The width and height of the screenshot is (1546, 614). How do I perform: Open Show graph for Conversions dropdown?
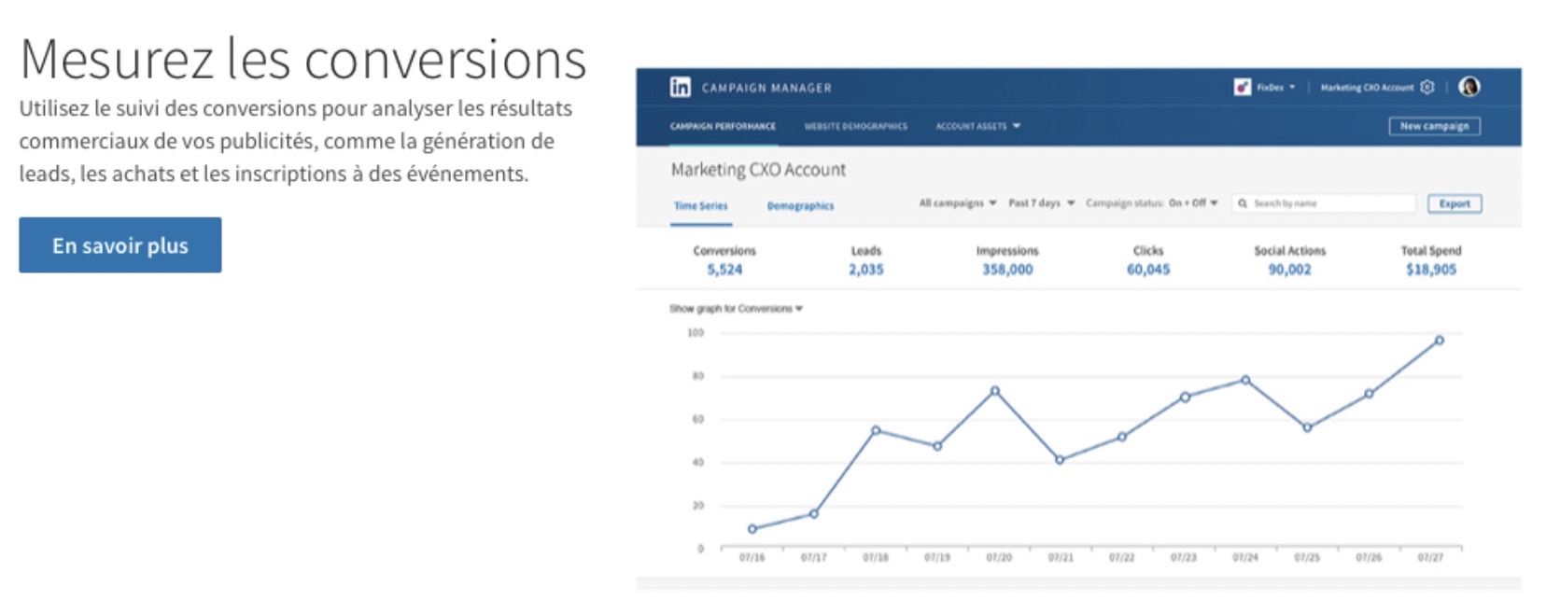tap(736, 309)
